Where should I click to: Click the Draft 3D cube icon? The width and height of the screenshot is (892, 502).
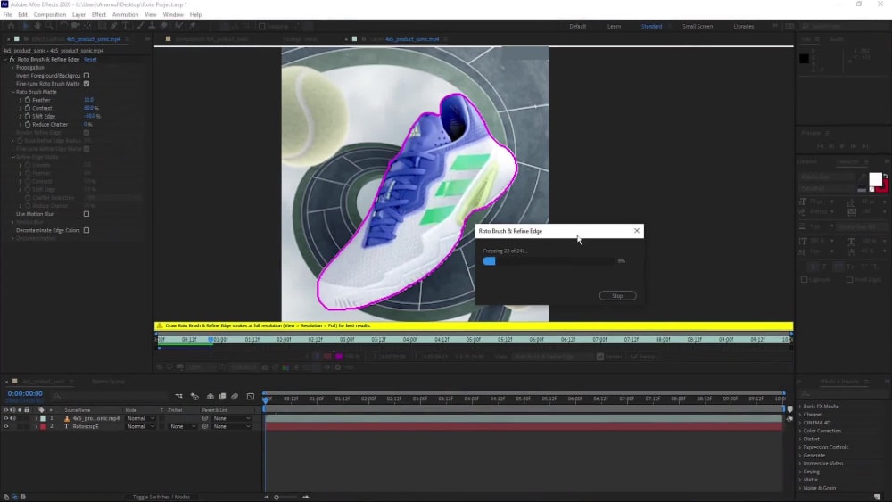(194, 396)
